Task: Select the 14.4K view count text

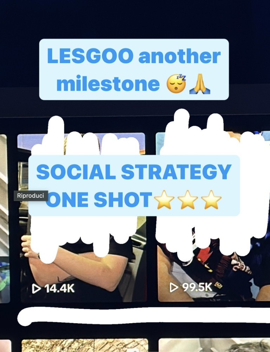Action: (x=59, y=289)
